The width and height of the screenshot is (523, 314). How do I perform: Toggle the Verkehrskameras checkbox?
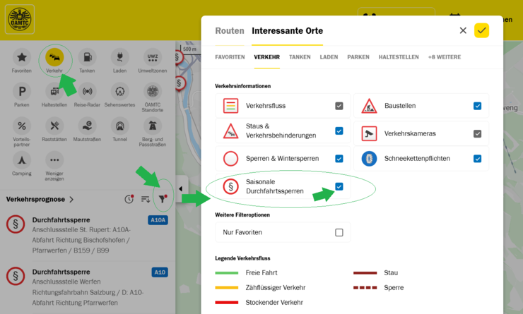(477, 133)
